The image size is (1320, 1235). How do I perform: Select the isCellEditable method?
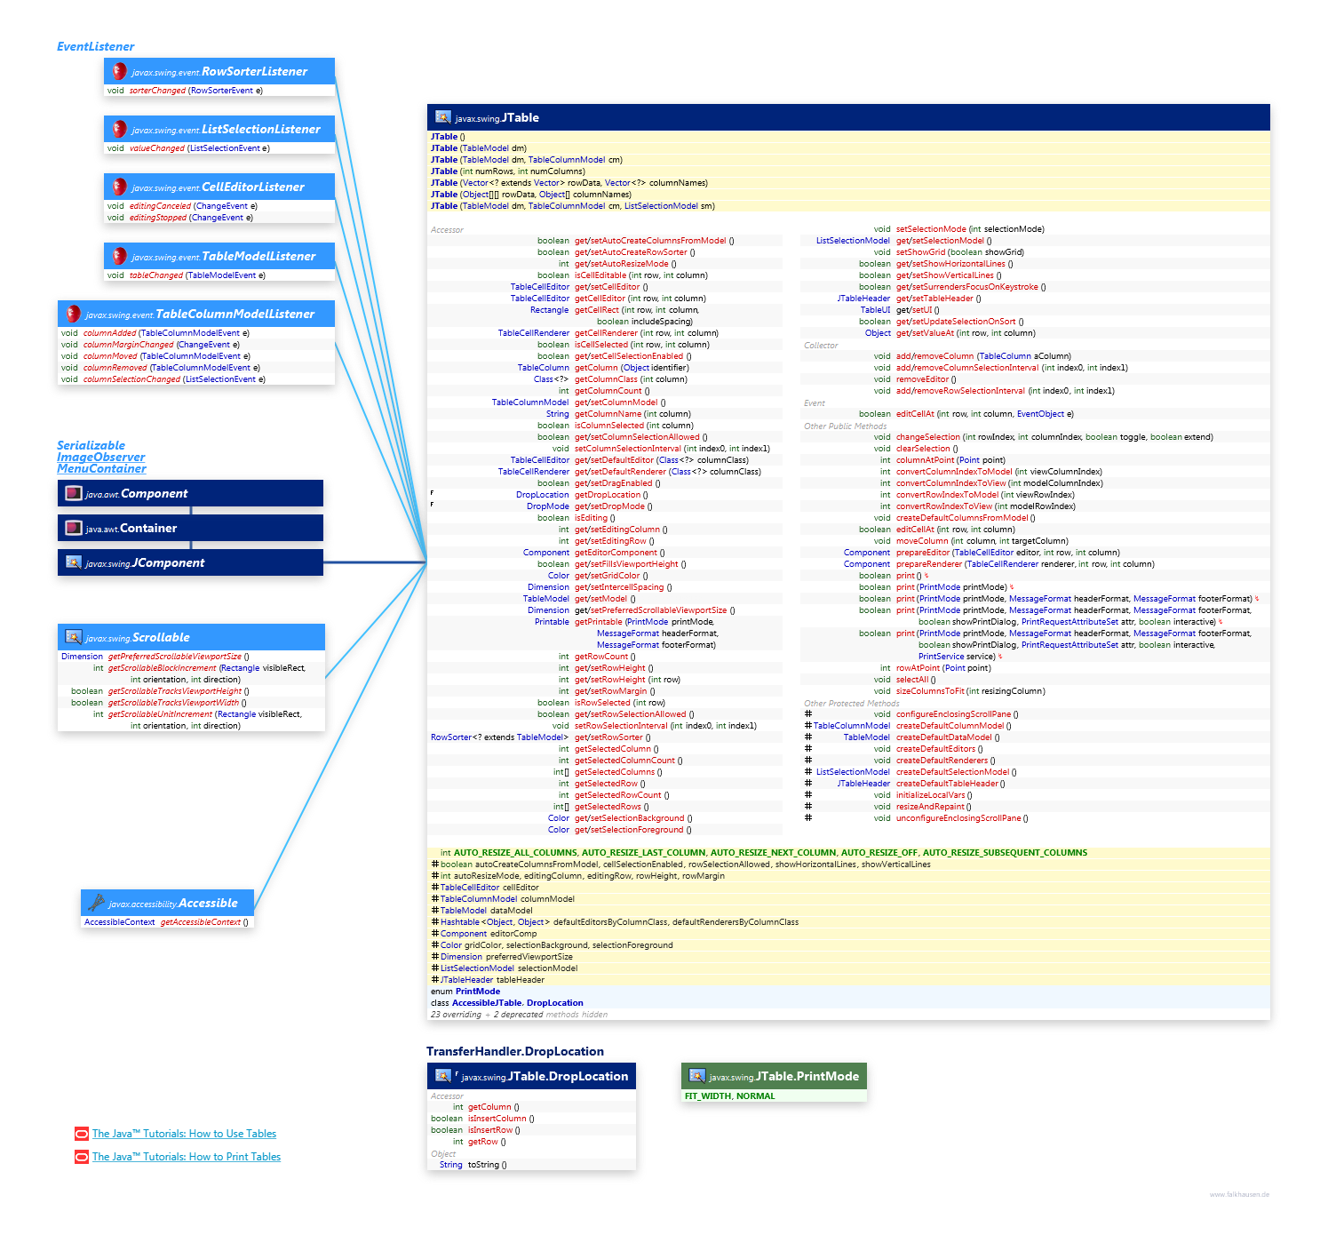[600, 275]
